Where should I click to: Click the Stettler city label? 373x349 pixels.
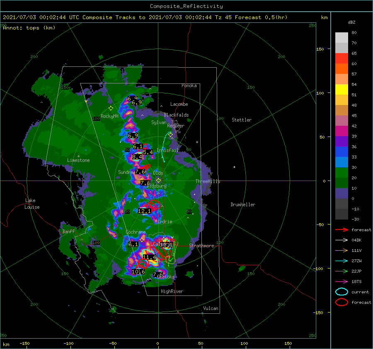click(242, 120)
